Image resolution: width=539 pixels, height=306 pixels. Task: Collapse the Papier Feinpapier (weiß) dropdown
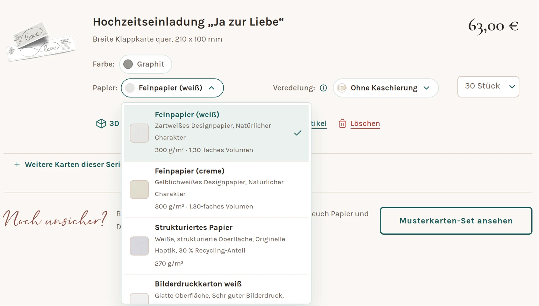172,88
